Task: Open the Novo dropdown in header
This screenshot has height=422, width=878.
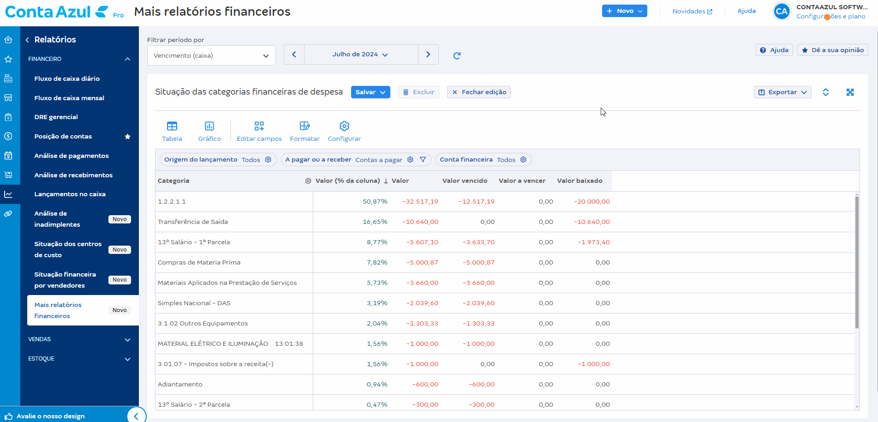Action: click(625, 11)
